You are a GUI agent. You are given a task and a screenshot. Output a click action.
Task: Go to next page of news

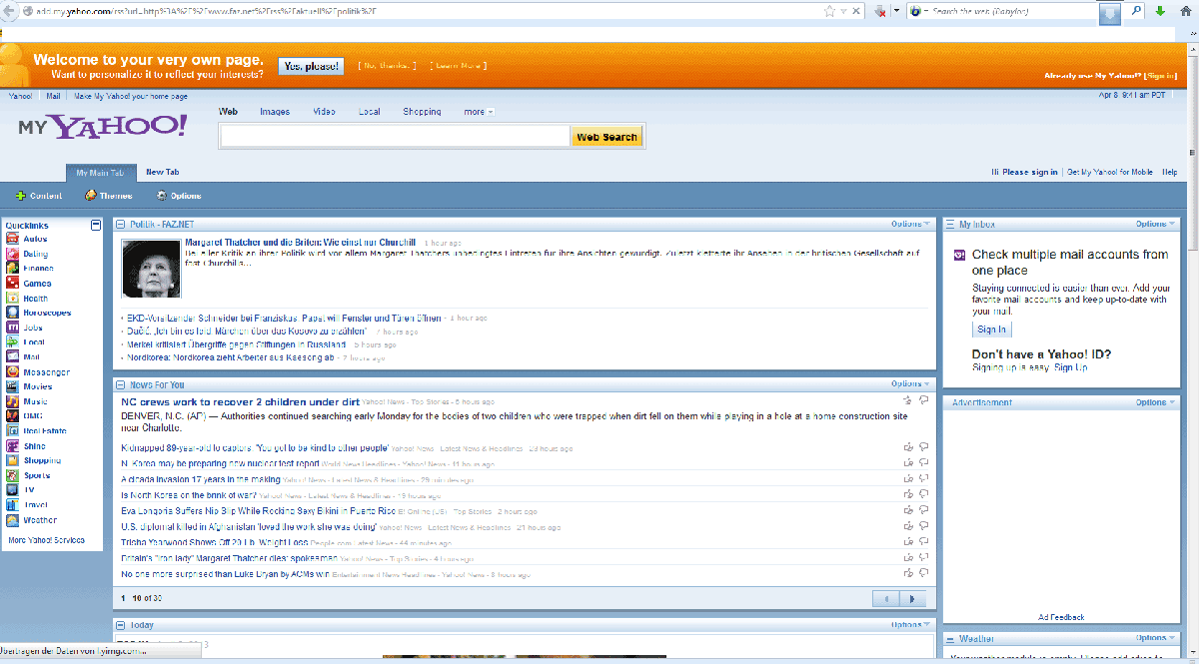[912, 598]
